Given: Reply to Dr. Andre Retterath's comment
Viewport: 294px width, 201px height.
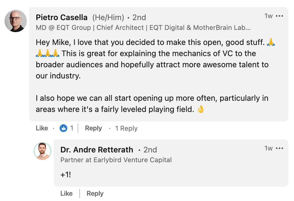Looking at the screenshot, I should (95, 193).
